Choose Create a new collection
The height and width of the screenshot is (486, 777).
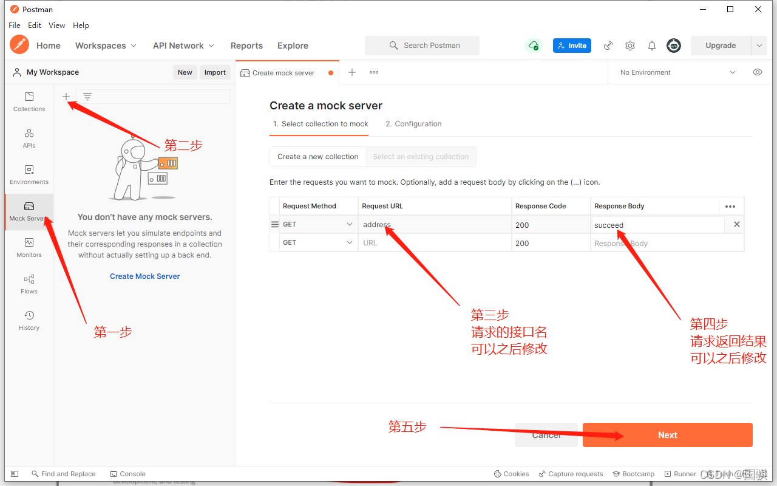[318, 157]
